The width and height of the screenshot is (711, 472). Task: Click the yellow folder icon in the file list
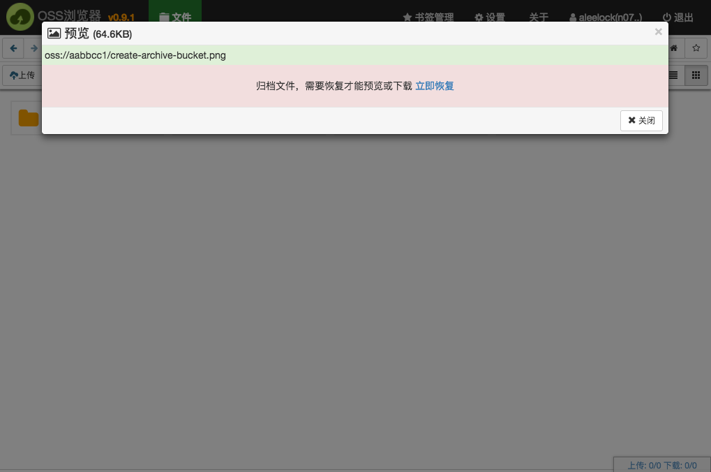[x=27, y=117]
